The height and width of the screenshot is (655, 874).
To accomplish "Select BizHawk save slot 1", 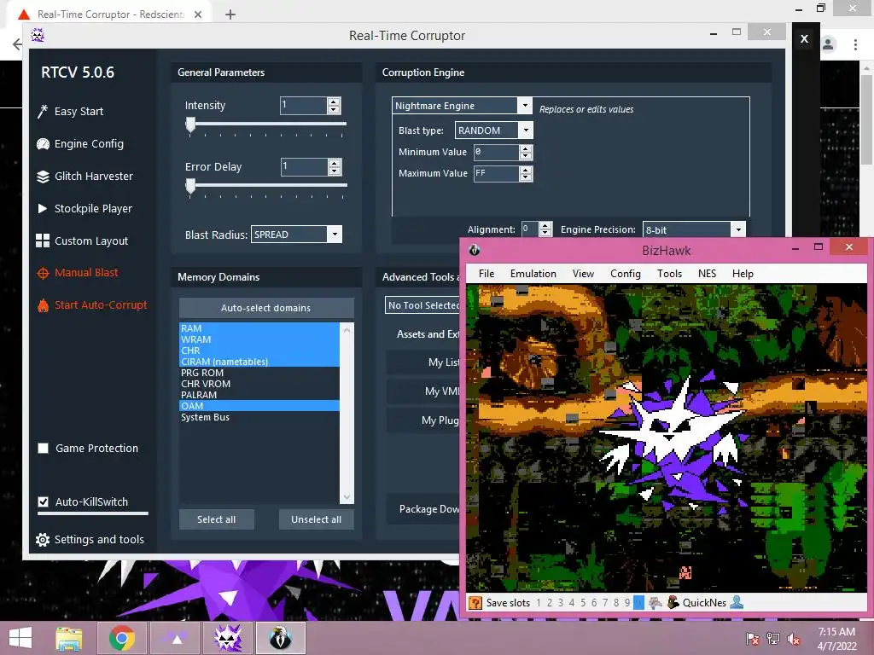I will (x=539, y=603).
